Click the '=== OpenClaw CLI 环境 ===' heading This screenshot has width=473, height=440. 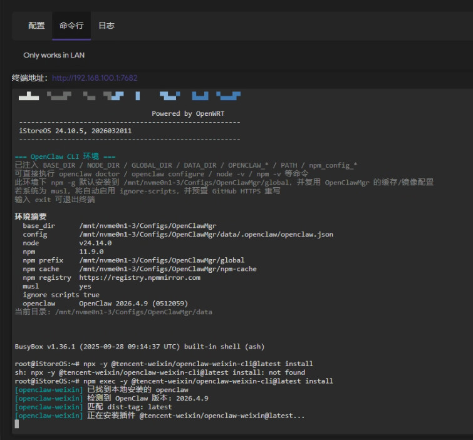65,156
